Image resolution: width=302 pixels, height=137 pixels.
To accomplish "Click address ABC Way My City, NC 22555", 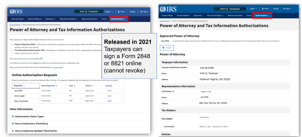I will coord(213,103).
